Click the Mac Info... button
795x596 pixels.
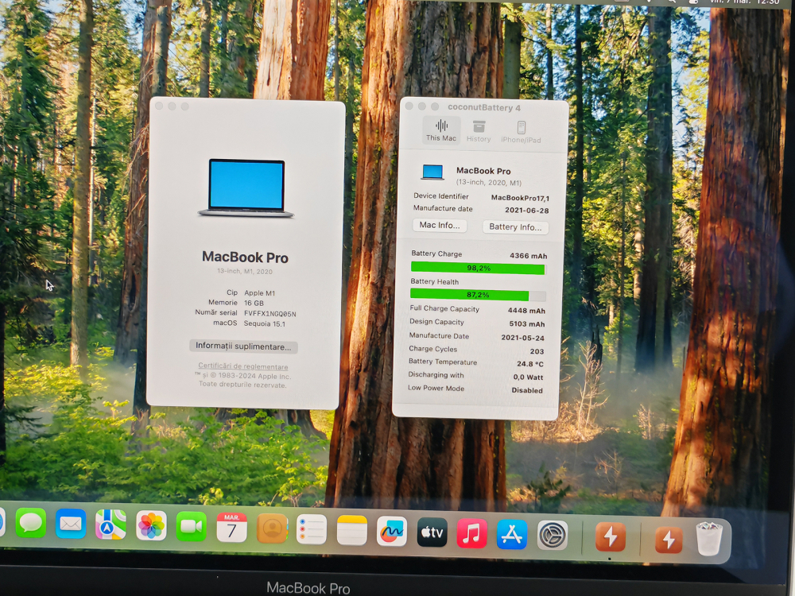(440, 226)
